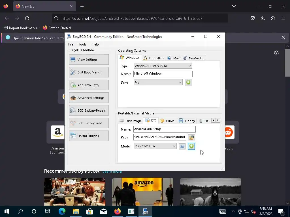This screenshot has width=290, height=217.
Task: Open BCD Backup/Repair section
Action: (89, 110)
